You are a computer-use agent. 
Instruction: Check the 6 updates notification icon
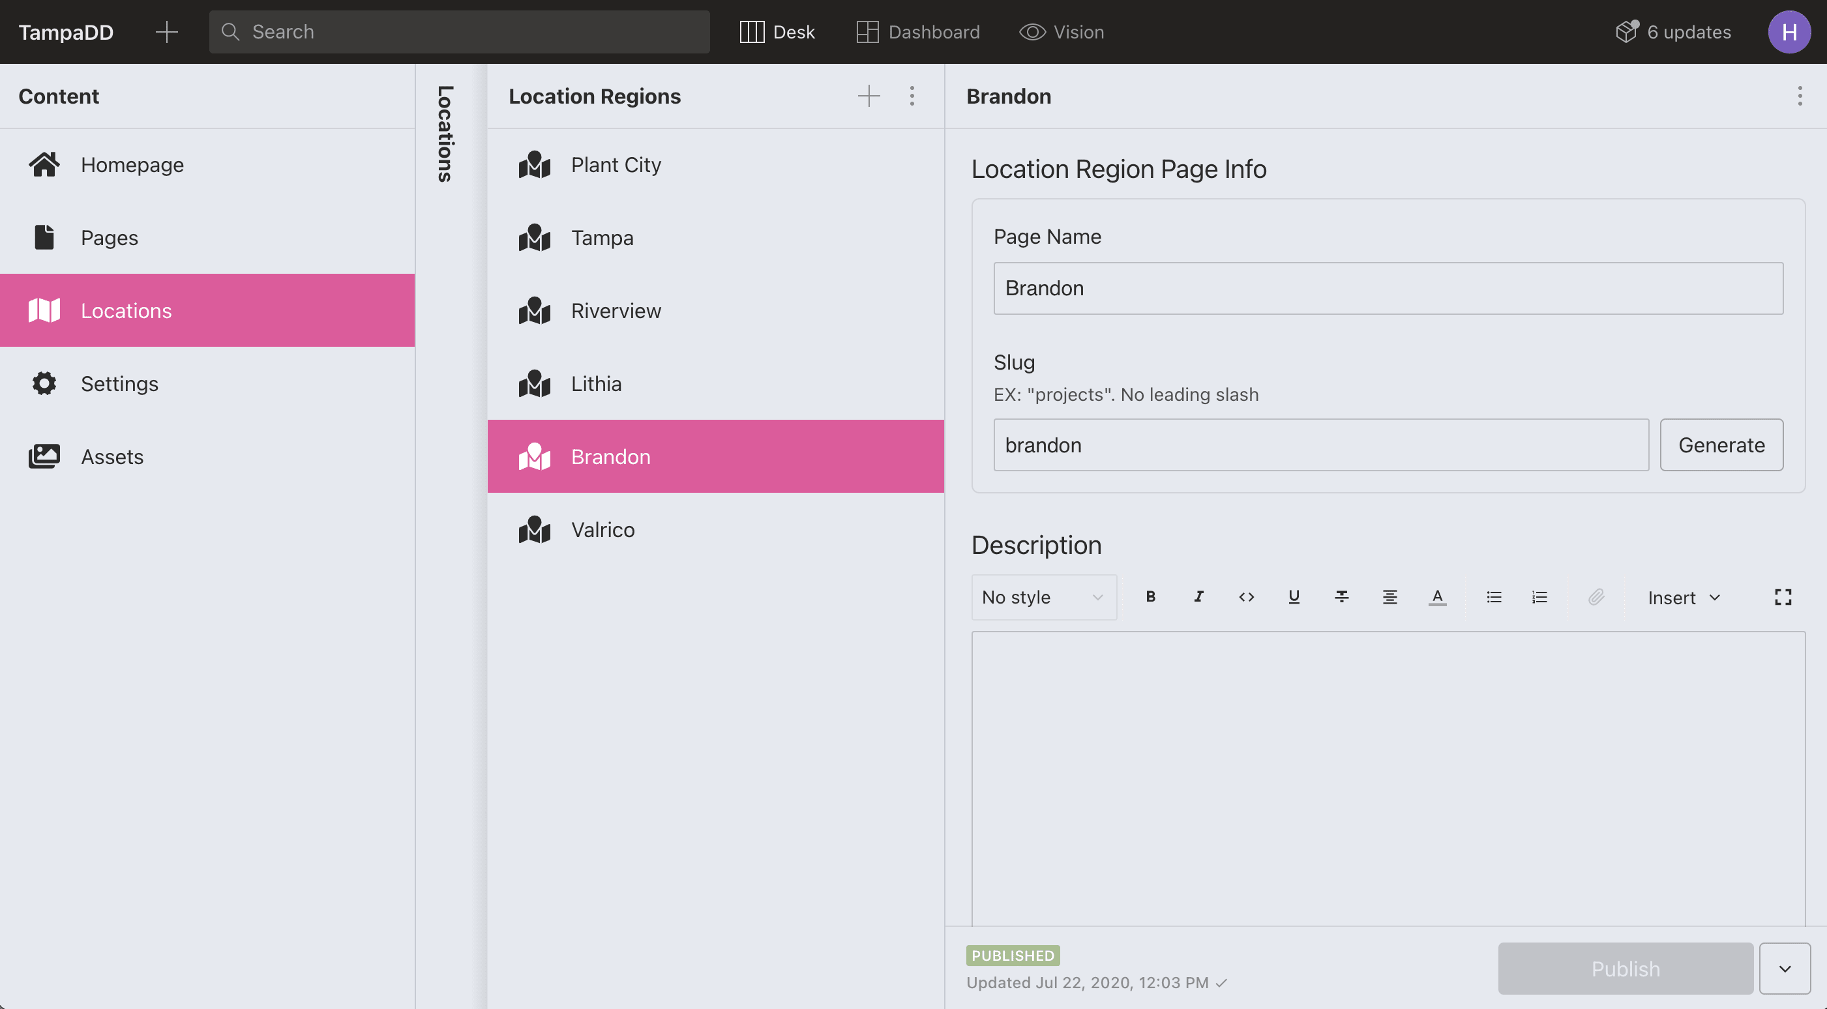click(x=1627, y=31)
